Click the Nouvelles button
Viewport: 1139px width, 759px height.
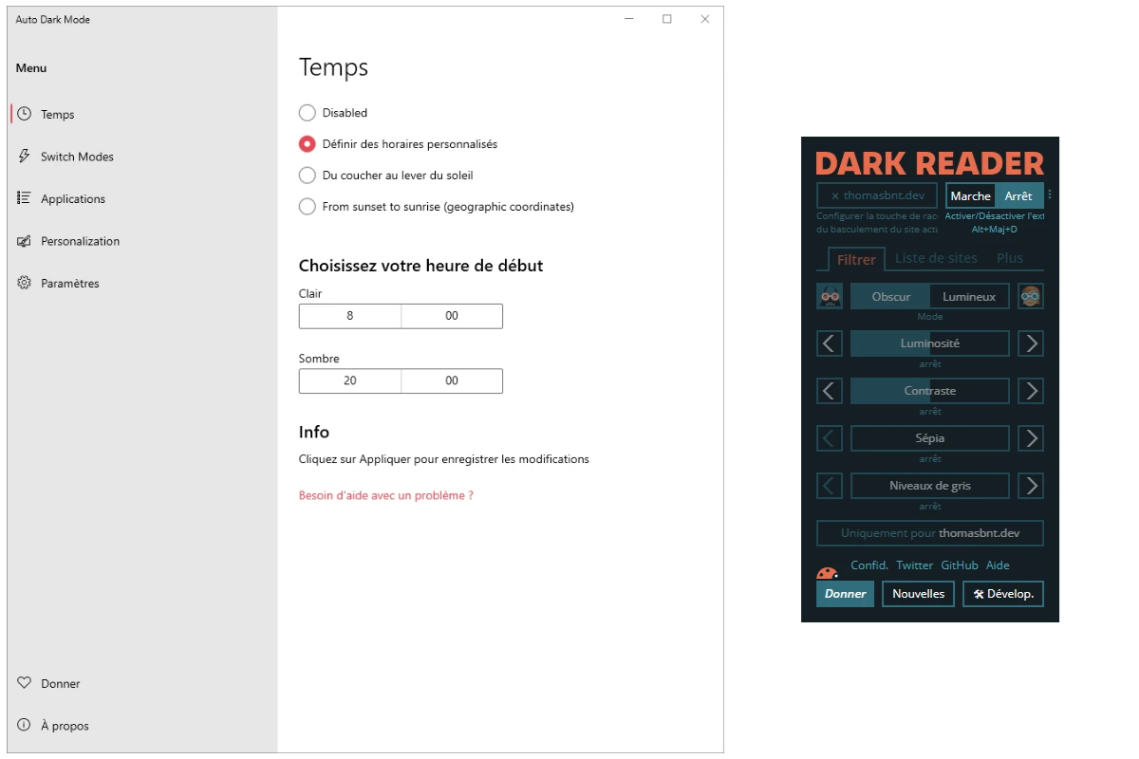click(918, 594)
